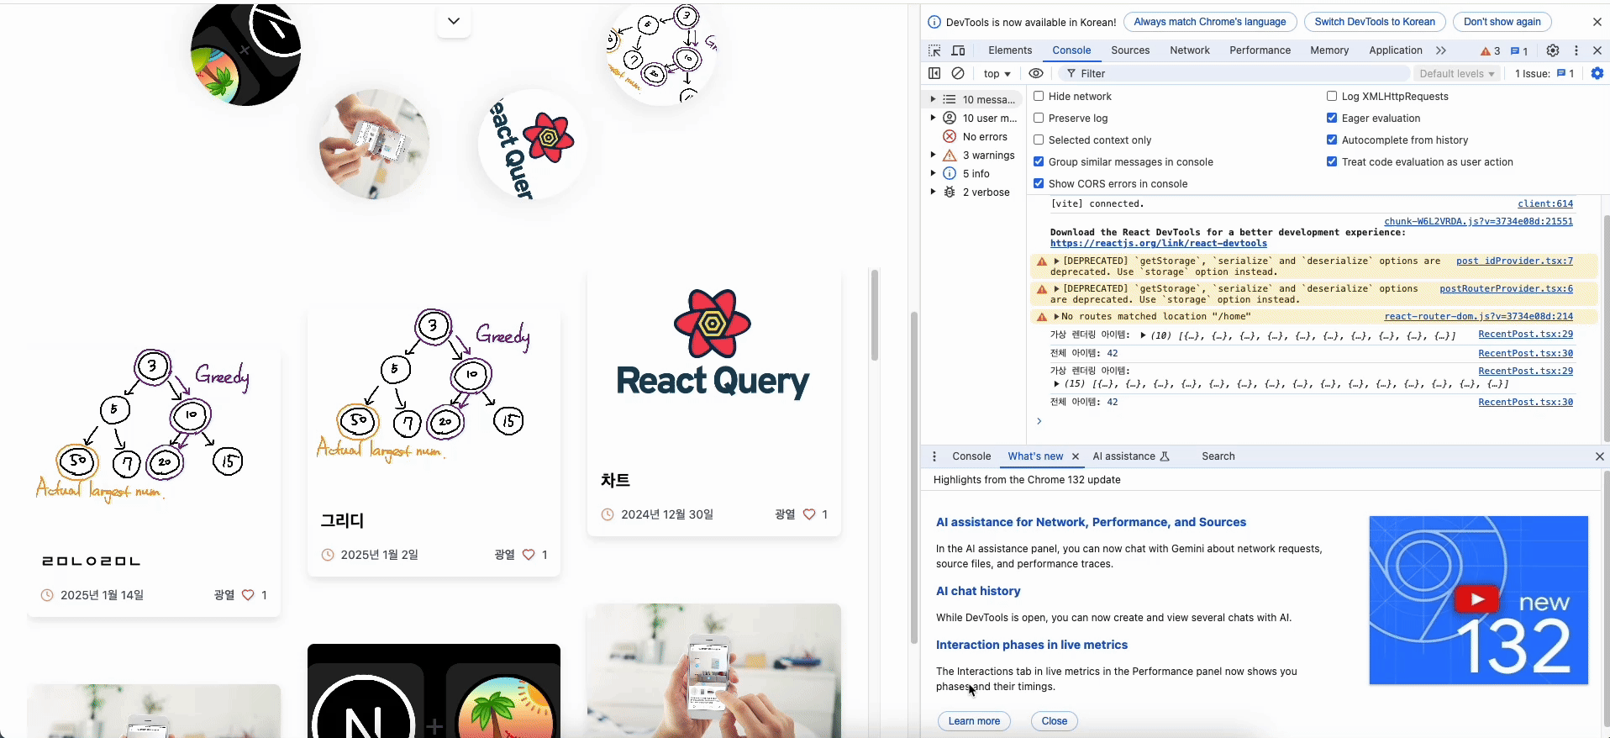Check the Preserve log option
Viewport: 1610px width, 738px height.
[x=1039, y=119]
